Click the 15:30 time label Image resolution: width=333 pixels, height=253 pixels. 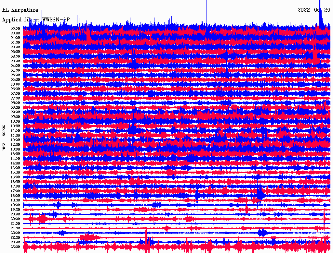click(15, 173)
